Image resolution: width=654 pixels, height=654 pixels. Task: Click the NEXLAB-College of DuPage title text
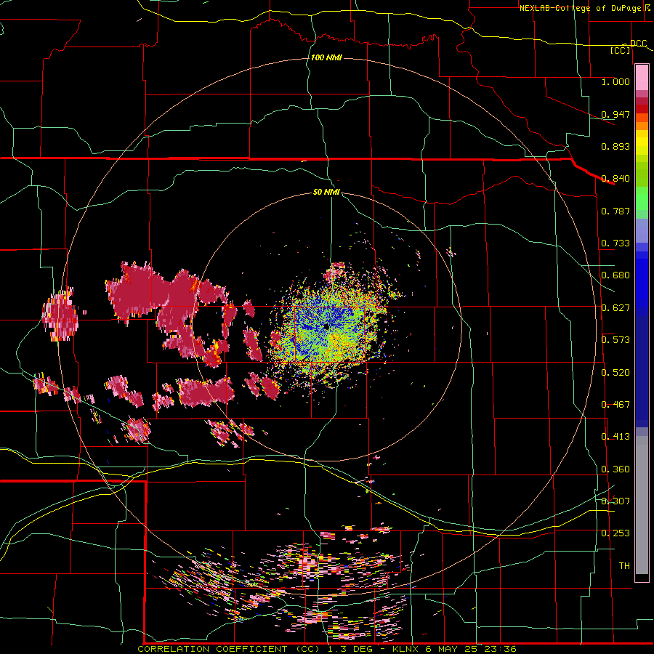point(579,8)
